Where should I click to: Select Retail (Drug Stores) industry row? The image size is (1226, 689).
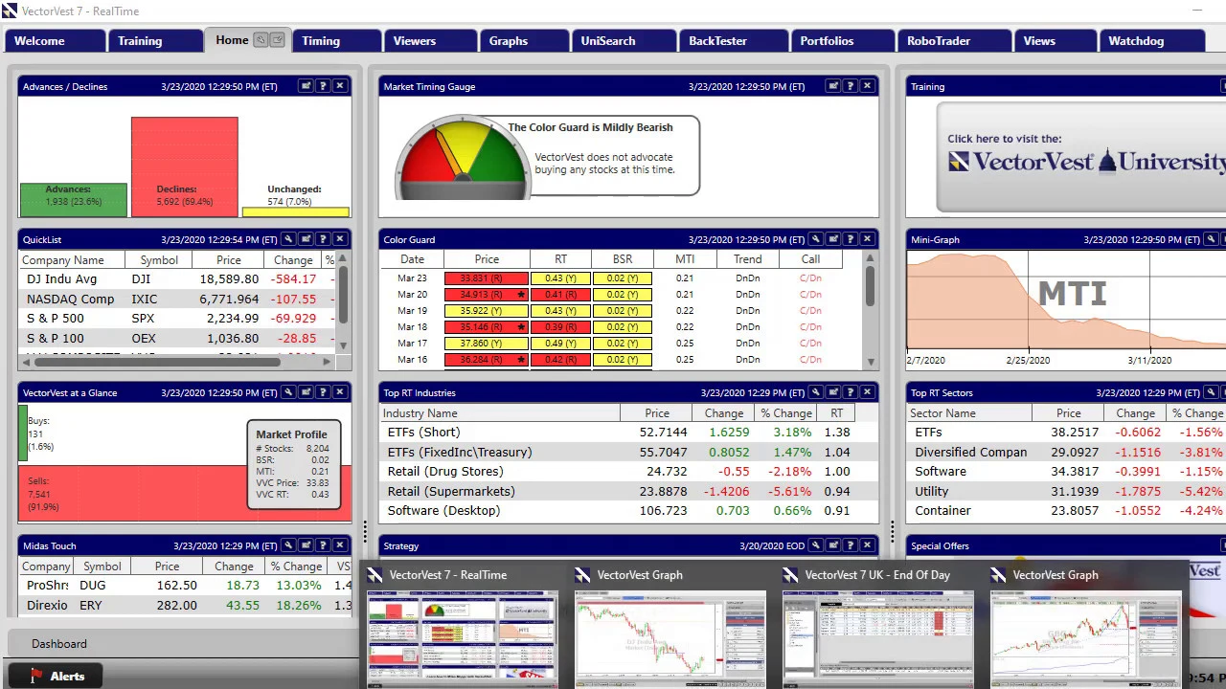(x=628, y=472)
